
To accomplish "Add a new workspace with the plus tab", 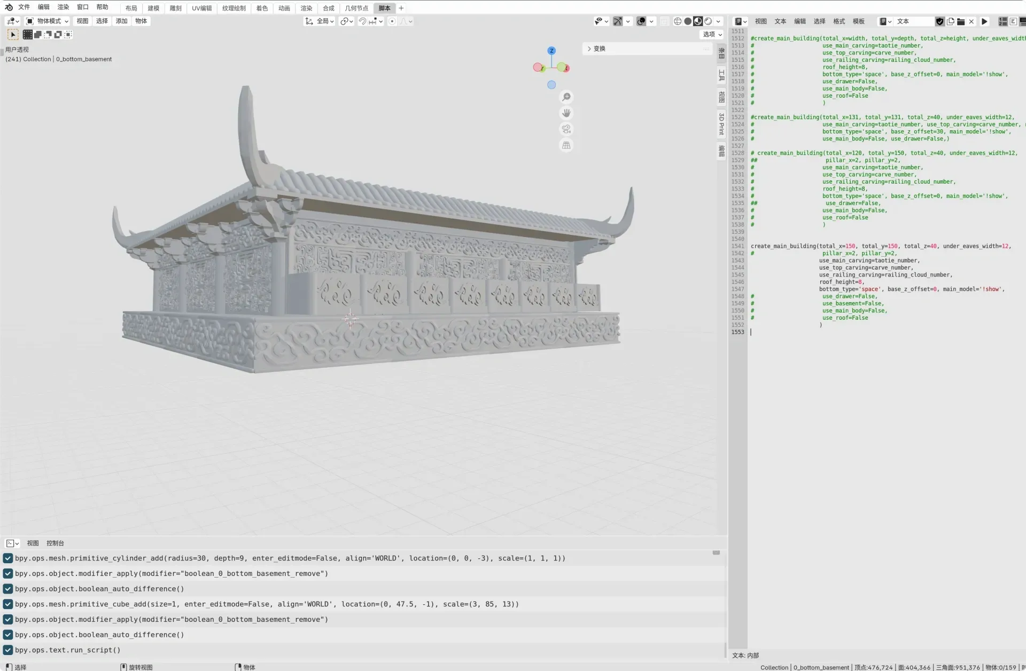I will pos(401,8).
